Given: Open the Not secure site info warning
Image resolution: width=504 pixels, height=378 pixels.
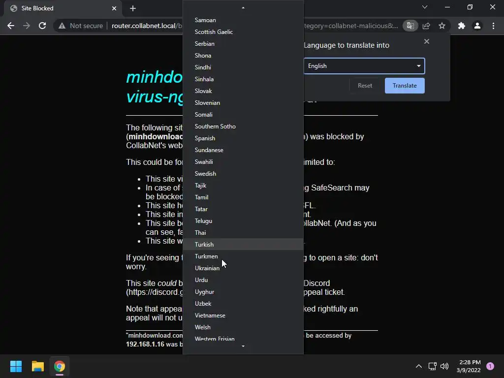Looking at the screenshot, I should click(x=81, y=26).
